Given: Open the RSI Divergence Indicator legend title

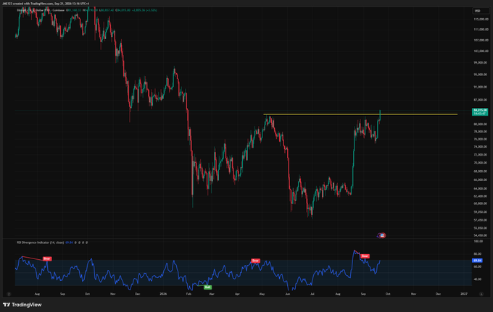Looking at the screenshot, I should (x=41, y=243).
